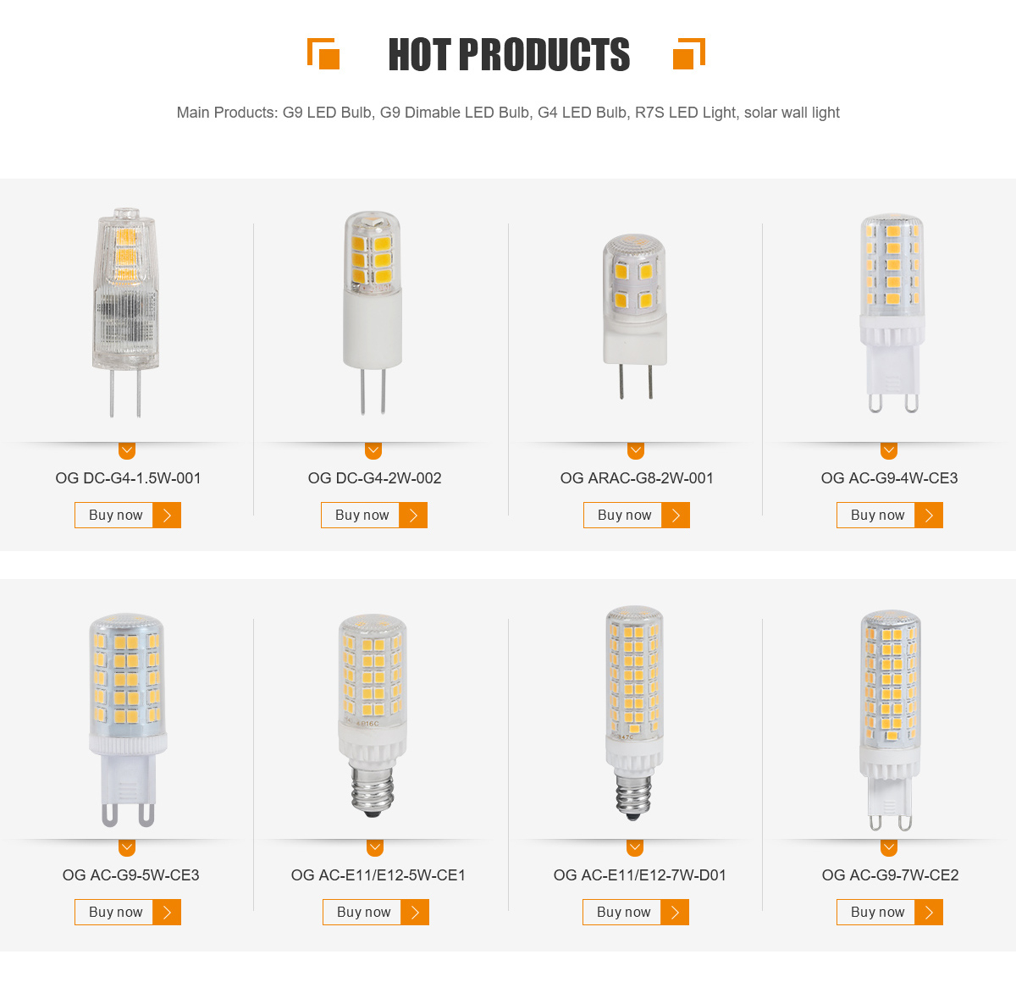Click orange arrow beside OG DC-G4-1.5W-001 Buy now

pos(167,516)
